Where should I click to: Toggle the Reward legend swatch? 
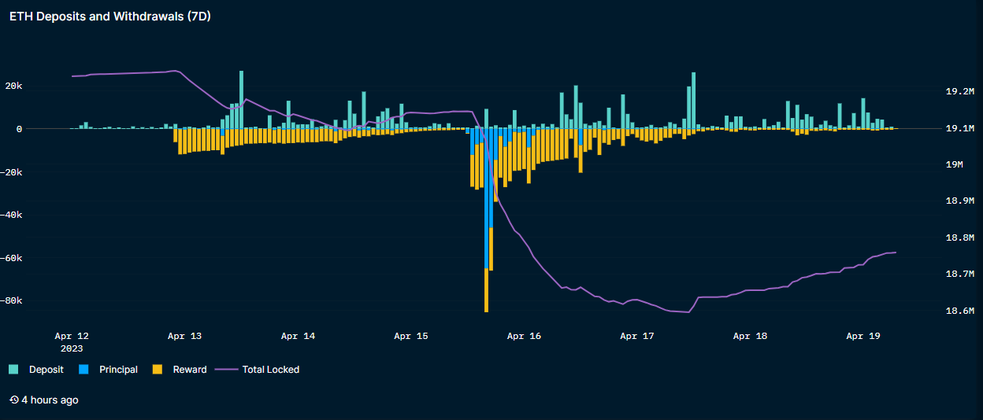point(157,369)
